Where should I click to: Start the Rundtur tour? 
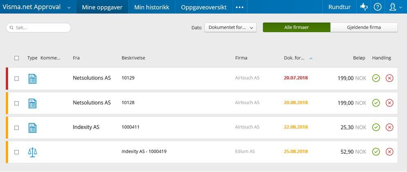(x=340, y=7)
